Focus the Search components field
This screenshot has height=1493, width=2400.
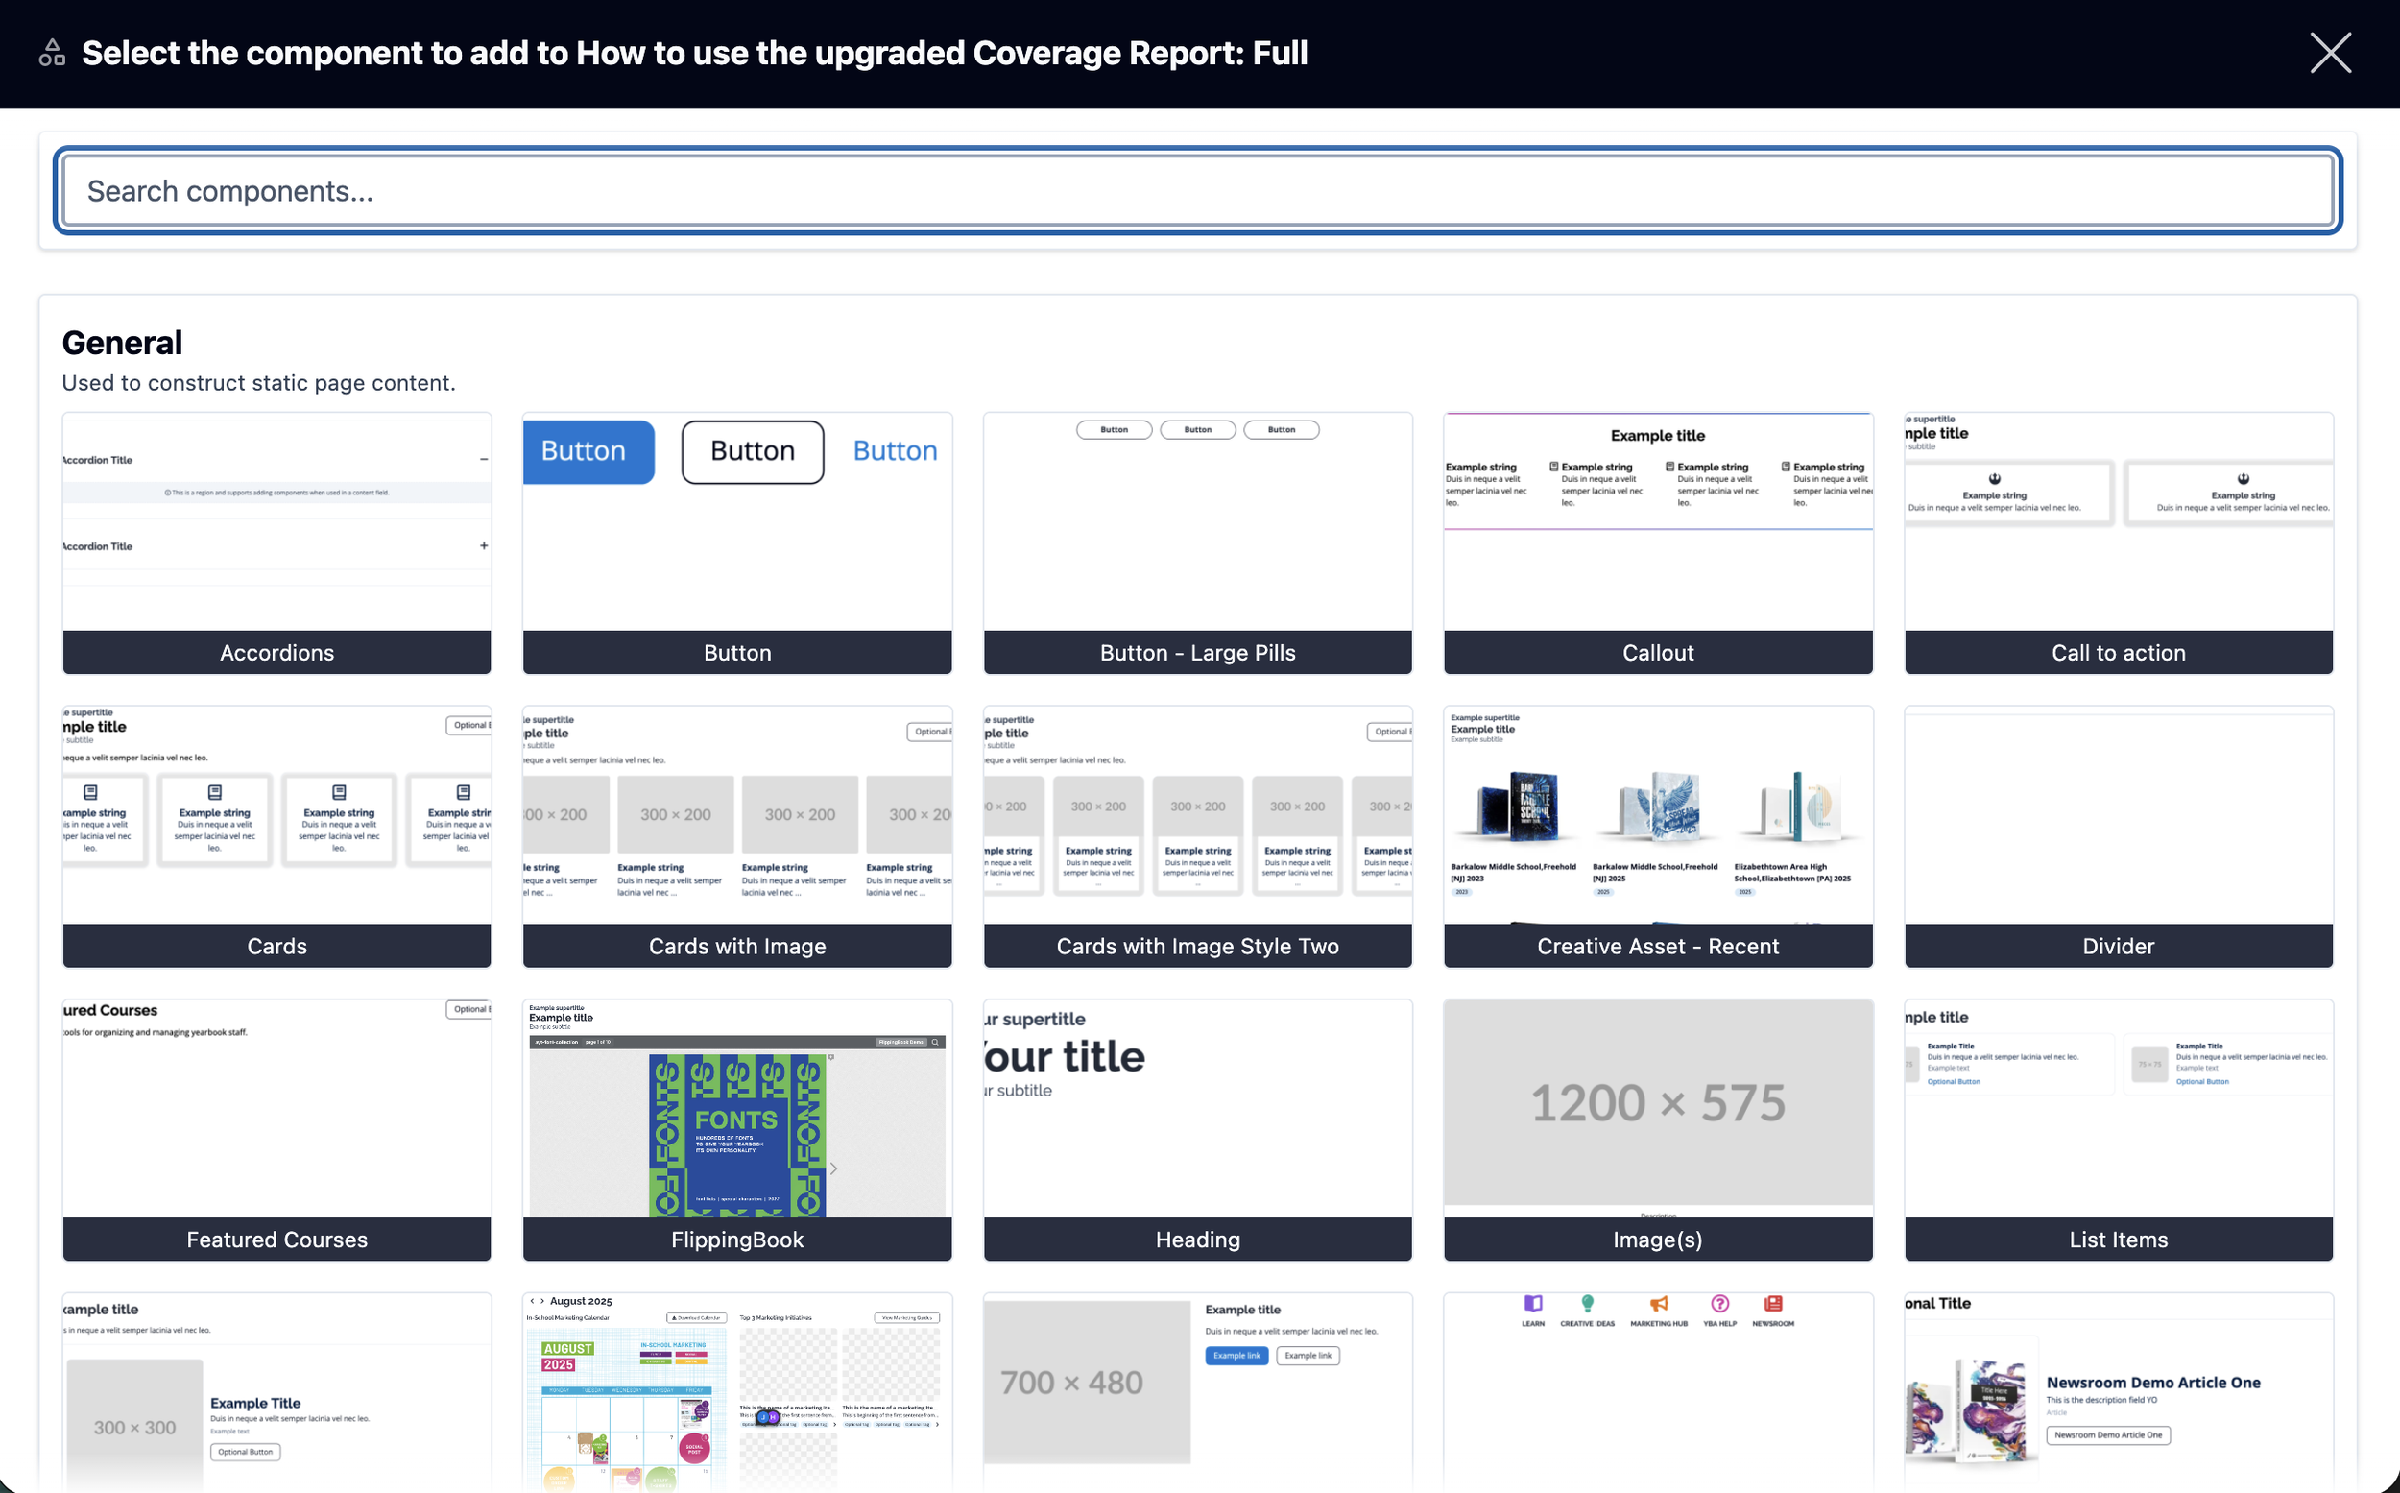click(x=1197, y=190)
